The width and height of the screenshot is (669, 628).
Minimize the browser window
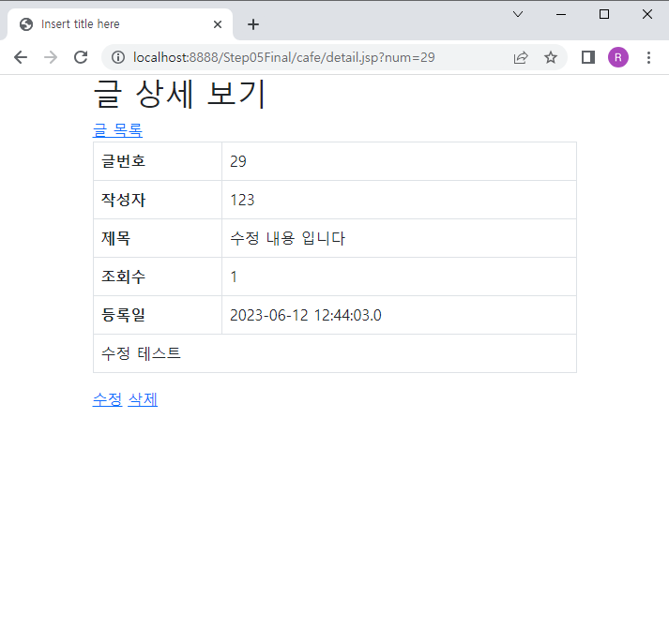561,14
